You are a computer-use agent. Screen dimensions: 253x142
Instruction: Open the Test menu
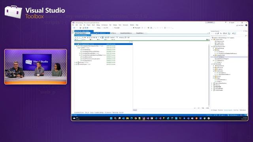pos(110,25)
